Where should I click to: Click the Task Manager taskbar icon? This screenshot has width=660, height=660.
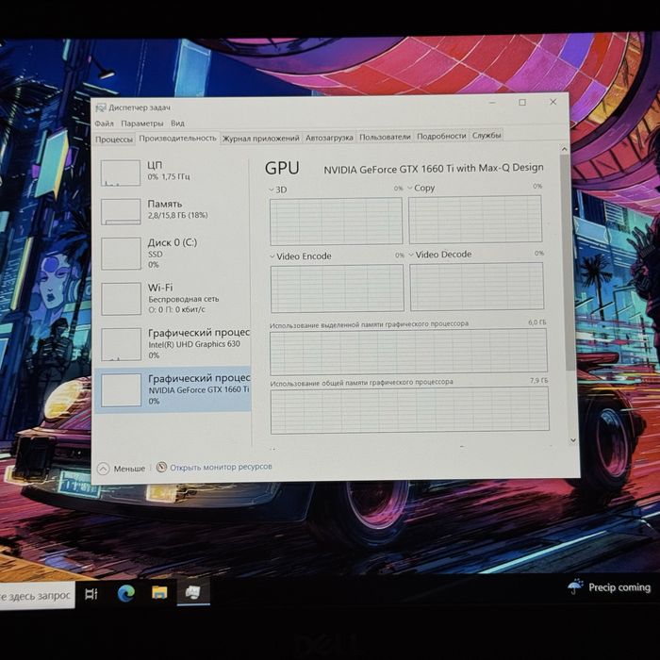point(193,592)
